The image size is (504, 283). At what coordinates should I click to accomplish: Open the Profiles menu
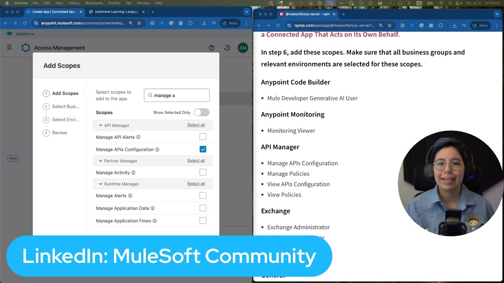click(114, 3)
